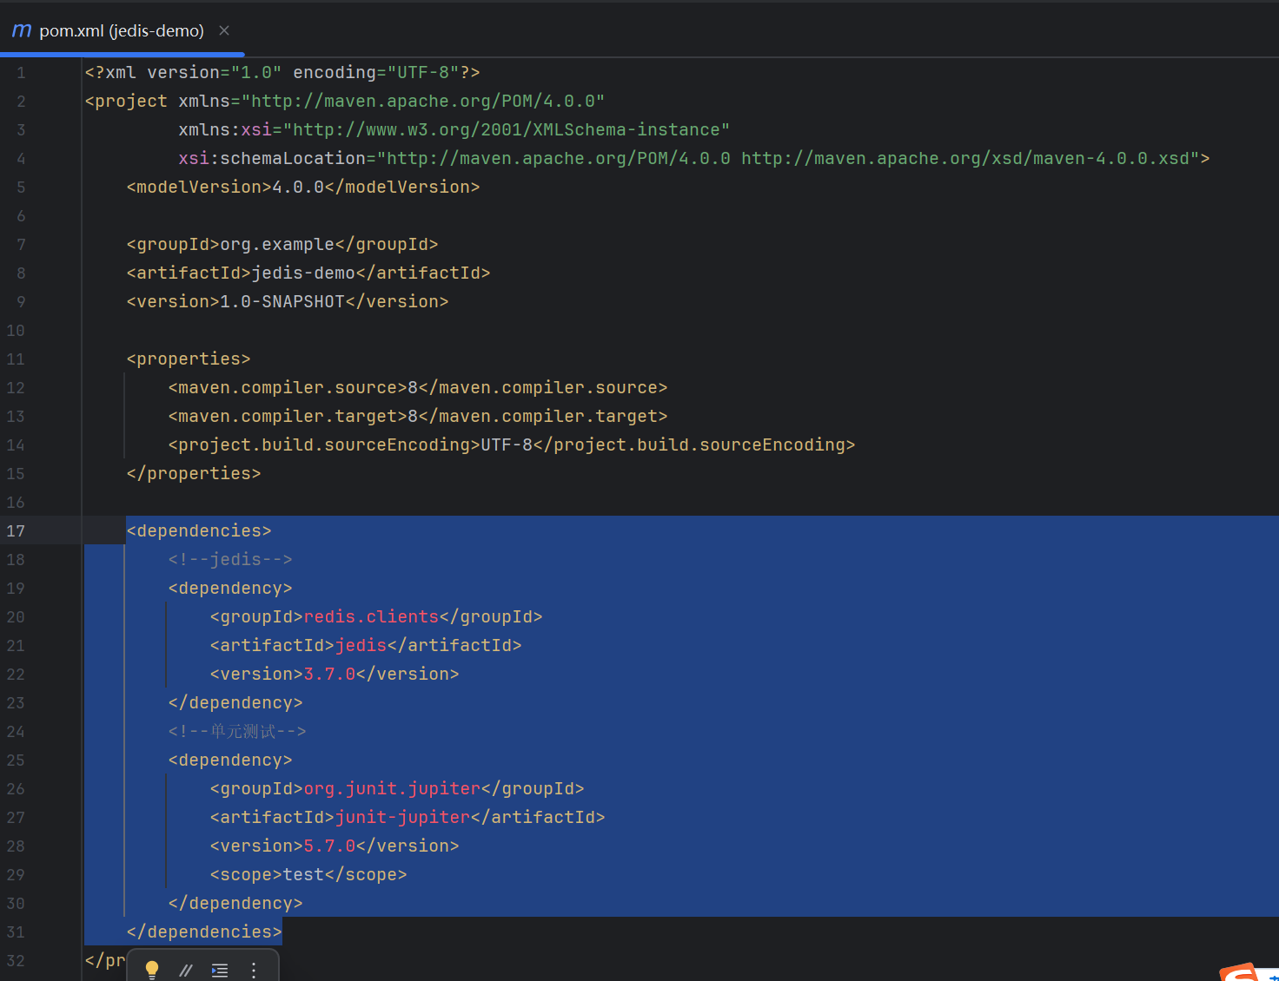Switch to the pom.xml (jedis-demo) tab
The width and height of the screenshot is (1279, 981).
tap(121, 31)
